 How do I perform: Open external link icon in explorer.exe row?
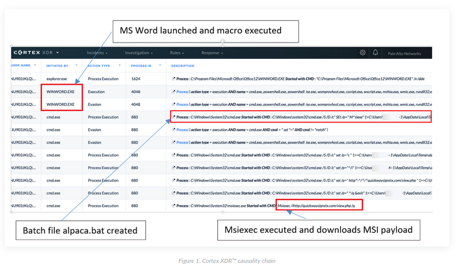(173, 79)
